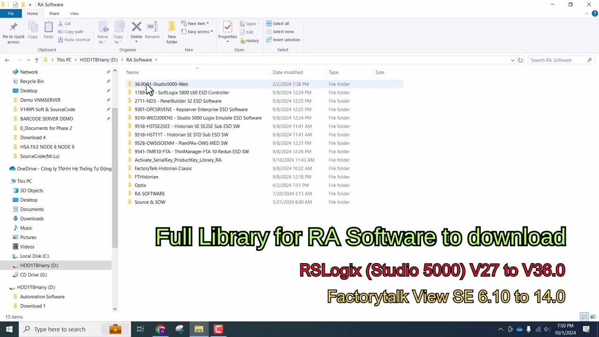Switch to the View ribbon tab
The width and height of the screenshot is (599, 337).
click(74, 13)
